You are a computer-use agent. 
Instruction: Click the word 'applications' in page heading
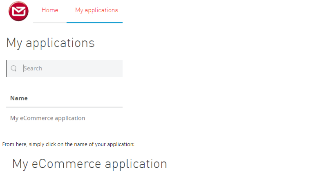click(60, 43)
